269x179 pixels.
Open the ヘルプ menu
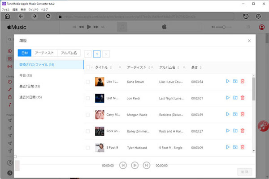44,9
